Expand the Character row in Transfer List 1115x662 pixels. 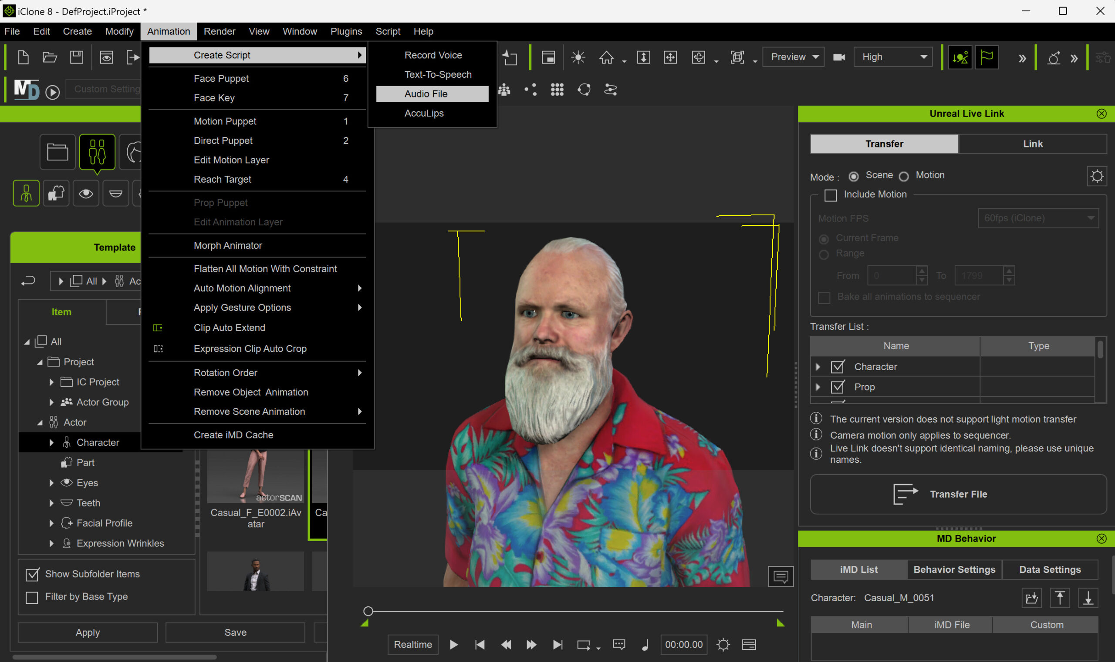pyautogui.click(x=818, y=367)
